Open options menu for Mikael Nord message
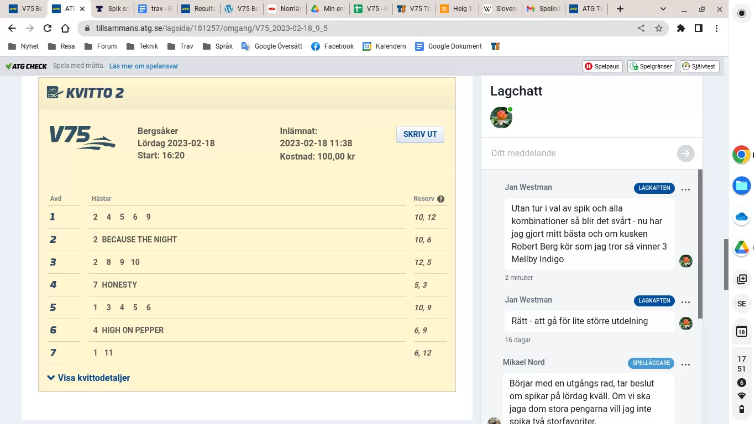 tap(685, 364)
